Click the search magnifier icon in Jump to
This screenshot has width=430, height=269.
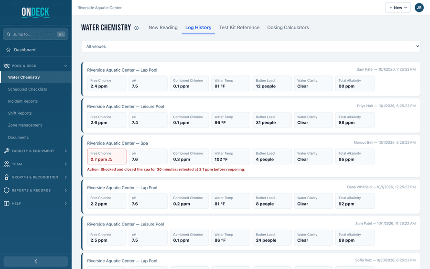[9, 34]
